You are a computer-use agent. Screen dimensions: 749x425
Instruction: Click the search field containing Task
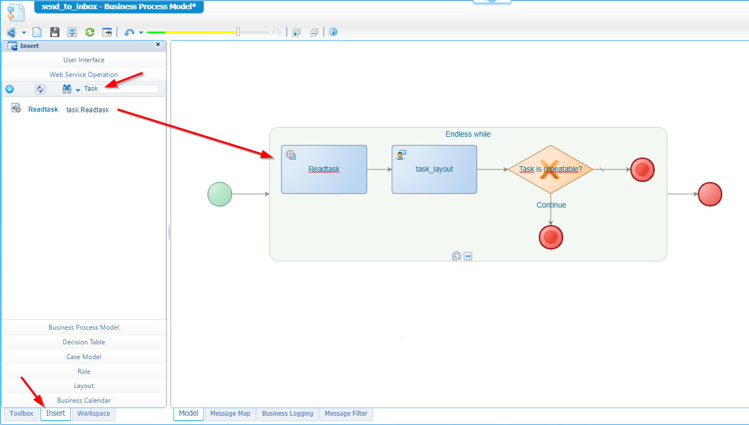[121, 89]
